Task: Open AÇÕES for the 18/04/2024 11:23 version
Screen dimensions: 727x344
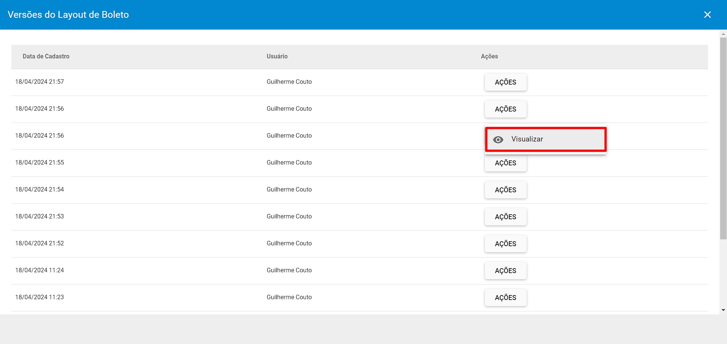Action: pos(505,297)
